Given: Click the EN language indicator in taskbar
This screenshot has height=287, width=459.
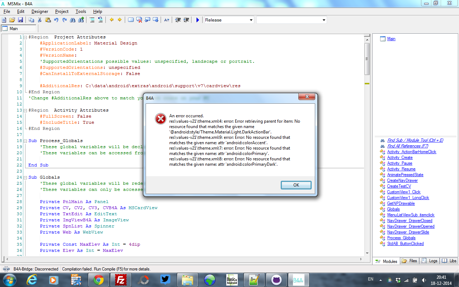Looking at the screenshot, I should tap(370, 279).
